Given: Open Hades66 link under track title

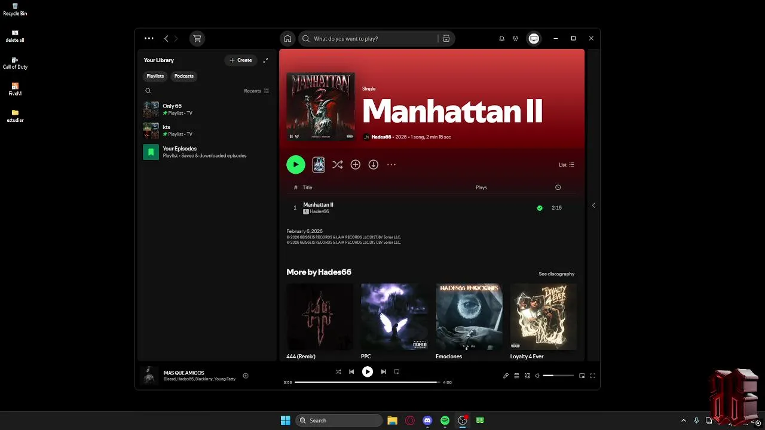Looking at the screenshot, I should (x=319, y=211).
